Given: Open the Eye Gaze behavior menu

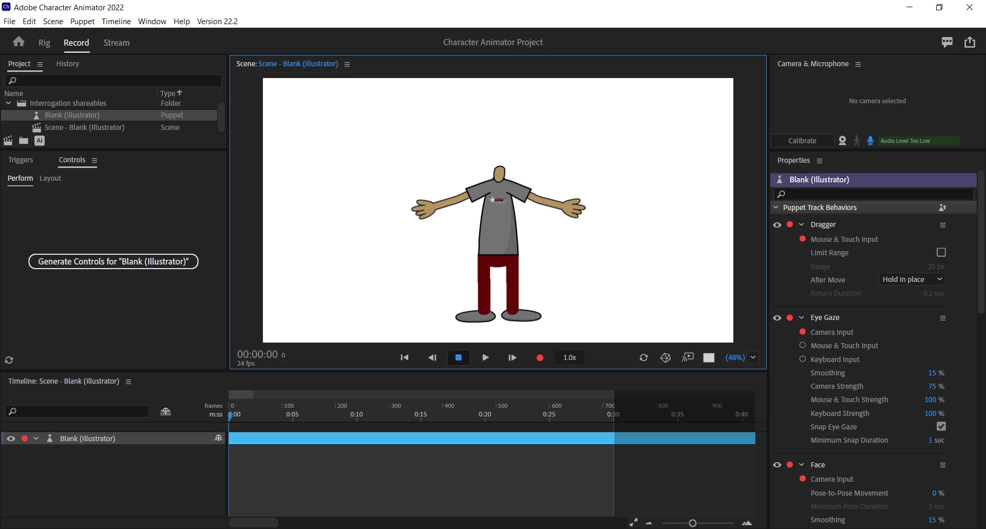Looking at the screenshot, I should (x=943, y=318).
